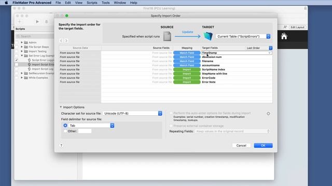332x186 pixels.
Task: Toggle Import mapping for StepName with line
Action: pos(187,73)
